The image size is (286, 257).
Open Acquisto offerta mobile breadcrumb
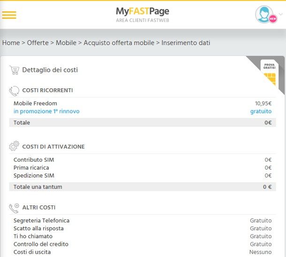pos(119,43)
